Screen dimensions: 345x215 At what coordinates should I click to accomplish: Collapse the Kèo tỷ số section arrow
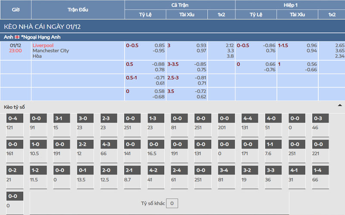pyautogui.click(x=340, y=105)
